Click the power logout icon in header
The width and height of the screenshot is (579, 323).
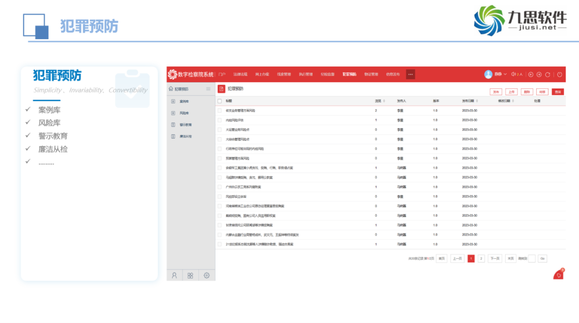[560, 74]
